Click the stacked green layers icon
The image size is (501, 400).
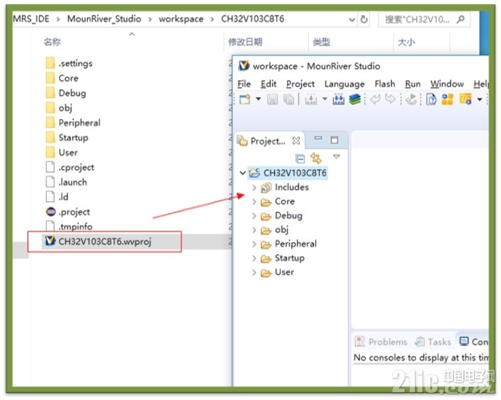tap(354, 100)
